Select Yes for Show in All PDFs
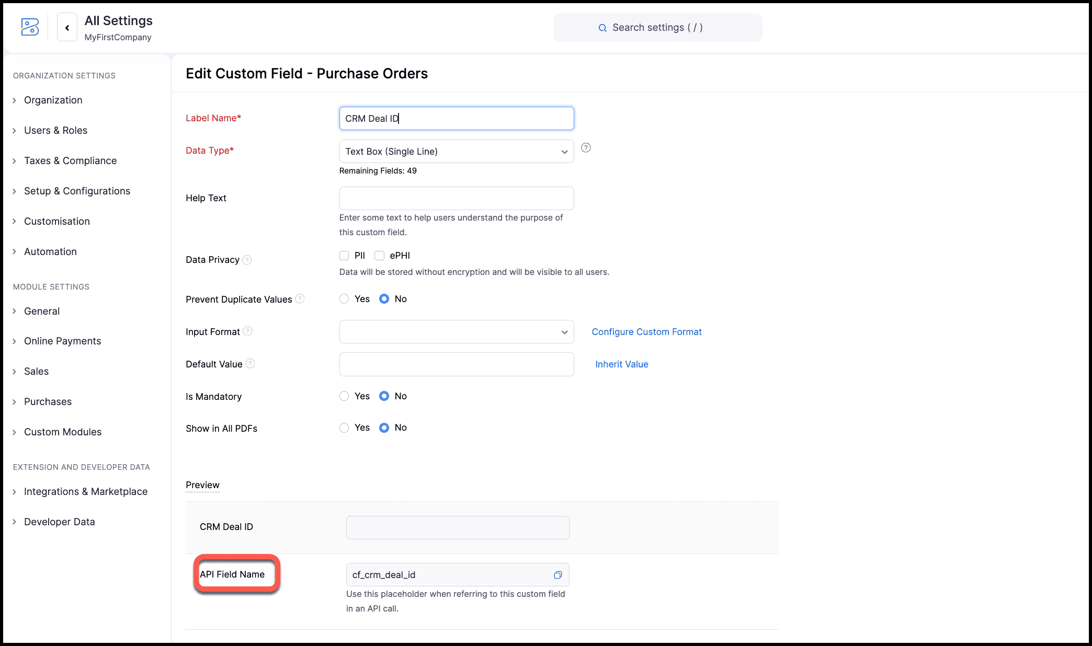The height and width of the screenshot is (646, 1092). pos(344,428)
